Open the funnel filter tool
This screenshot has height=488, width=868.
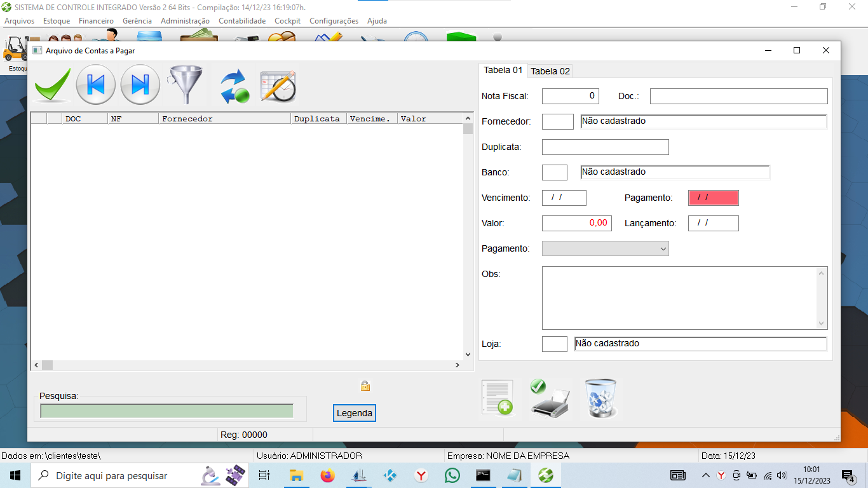click(185, 85)
